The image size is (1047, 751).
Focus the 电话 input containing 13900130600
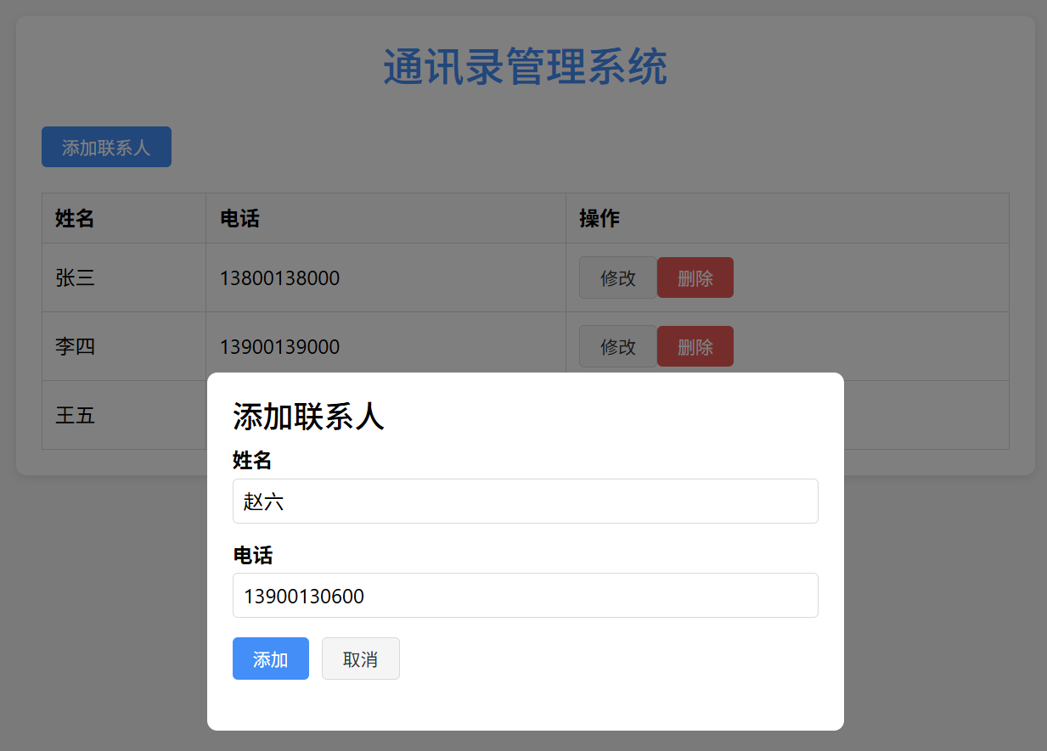pyautogui.click(x=526, y=595)
